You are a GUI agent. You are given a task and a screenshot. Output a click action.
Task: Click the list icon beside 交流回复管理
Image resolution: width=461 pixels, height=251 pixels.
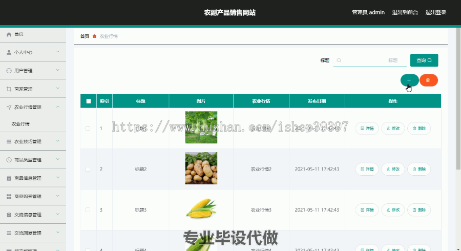pos(9,233)
